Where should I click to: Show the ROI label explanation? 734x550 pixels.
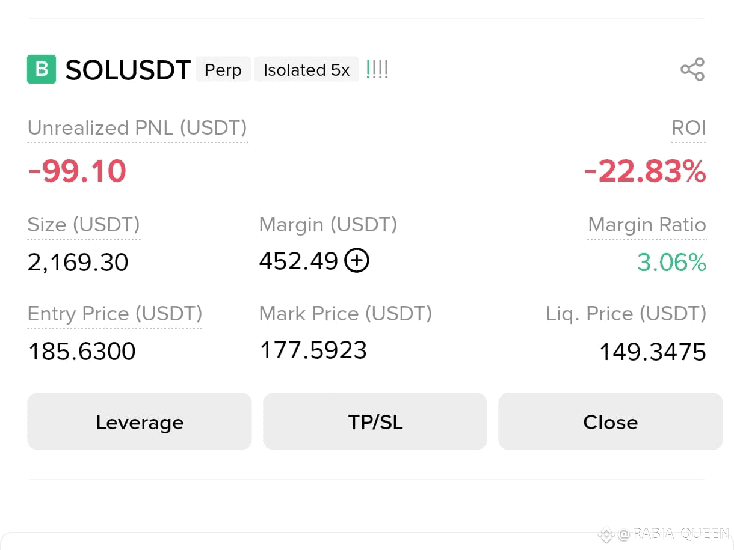pos(689,128)
